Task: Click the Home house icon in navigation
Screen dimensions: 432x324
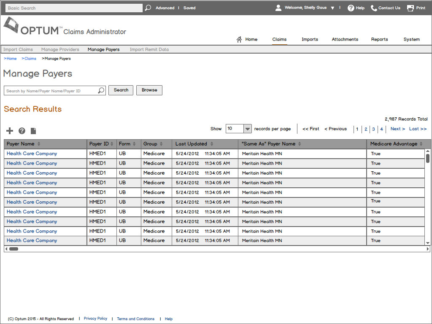Action: (239, 40)
